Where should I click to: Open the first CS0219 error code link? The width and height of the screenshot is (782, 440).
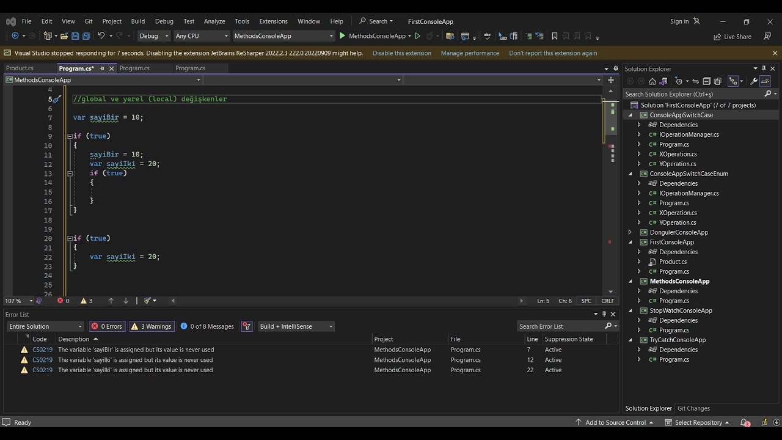(42, 350)
